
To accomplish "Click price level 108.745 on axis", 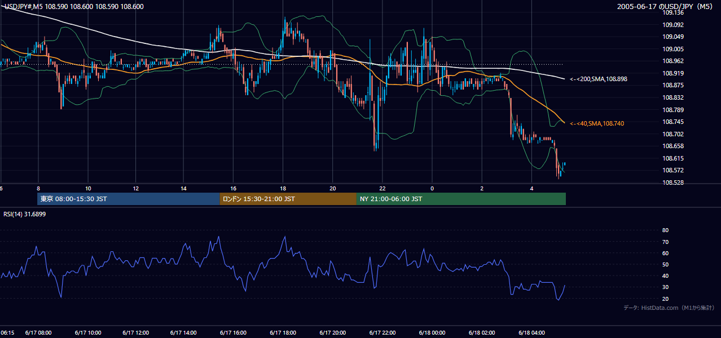I will pos(673,122).
